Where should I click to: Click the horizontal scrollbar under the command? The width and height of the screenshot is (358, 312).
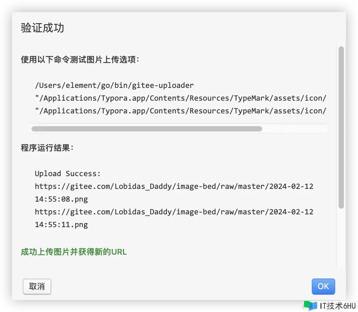pos(146,129)
